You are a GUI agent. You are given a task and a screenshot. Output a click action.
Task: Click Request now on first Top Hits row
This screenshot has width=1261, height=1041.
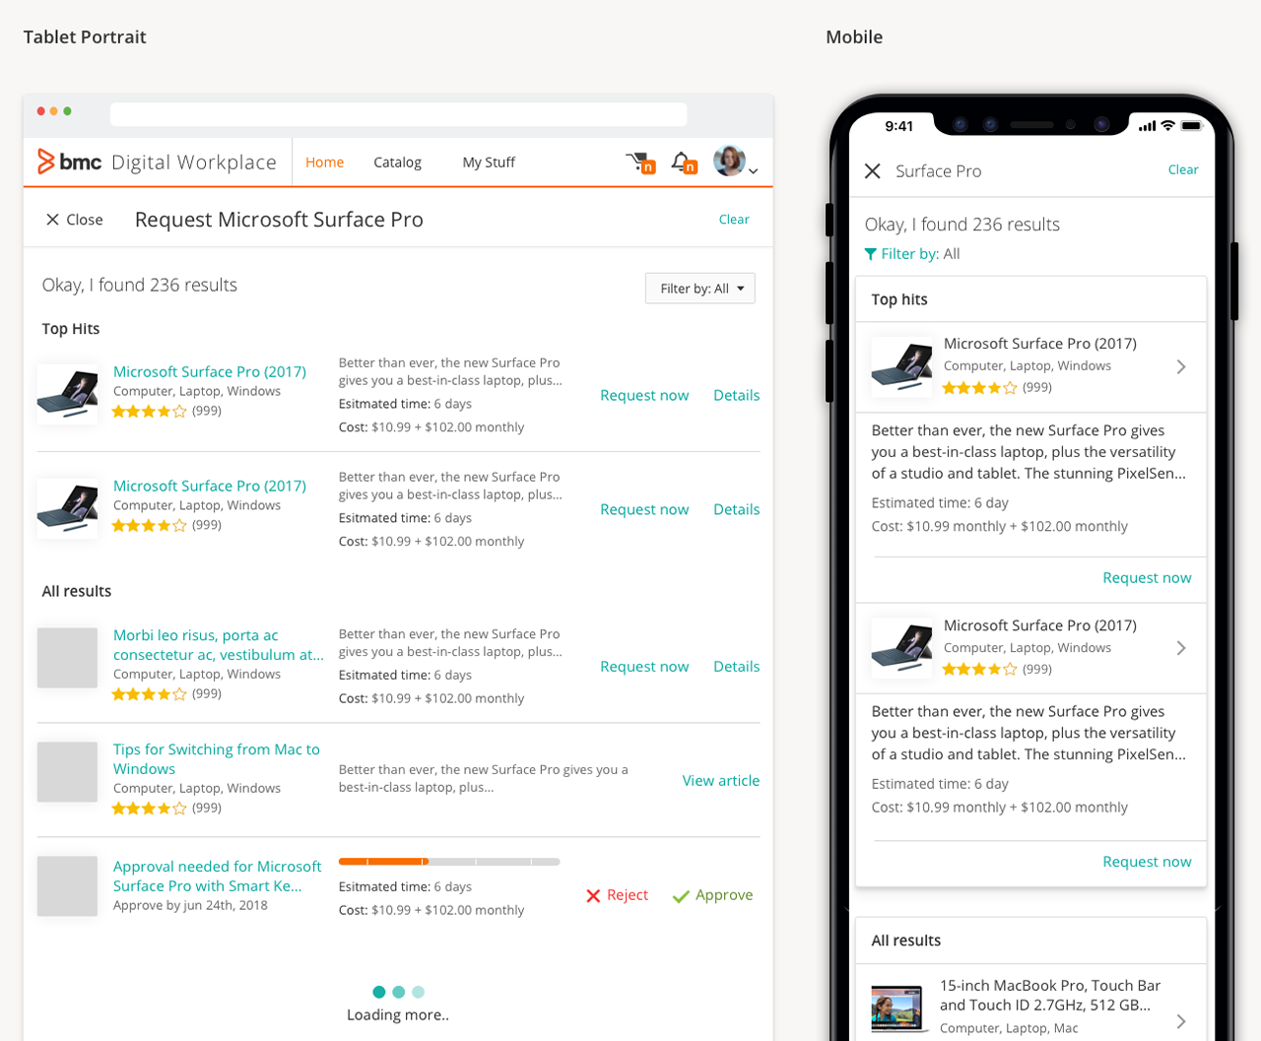point(644,395)
